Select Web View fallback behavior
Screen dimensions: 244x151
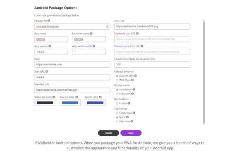(x=117, y=80)
